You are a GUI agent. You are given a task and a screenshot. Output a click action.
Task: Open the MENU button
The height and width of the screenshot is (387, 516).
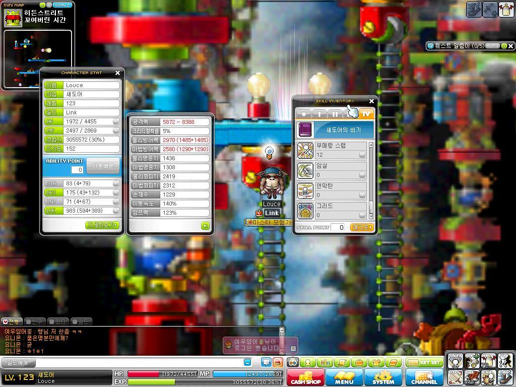click(x=344, y=377)
